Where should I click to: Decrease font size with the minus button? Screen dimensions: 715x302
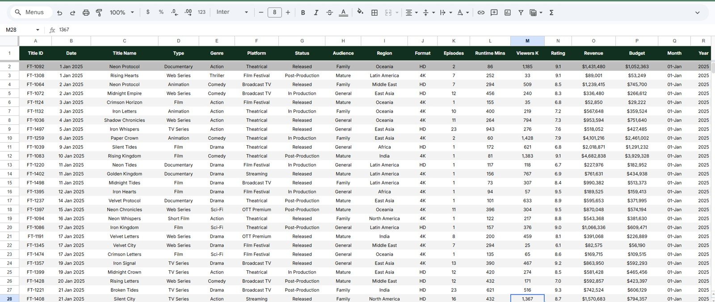tap(261, 13)
